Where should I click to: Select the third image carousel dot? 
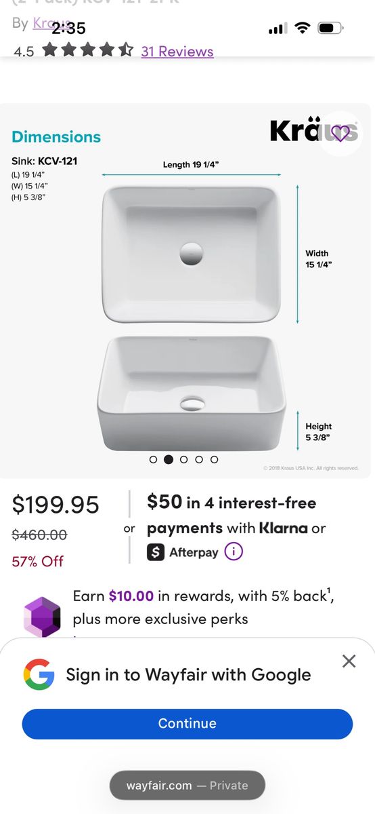(x=183, y=459)
